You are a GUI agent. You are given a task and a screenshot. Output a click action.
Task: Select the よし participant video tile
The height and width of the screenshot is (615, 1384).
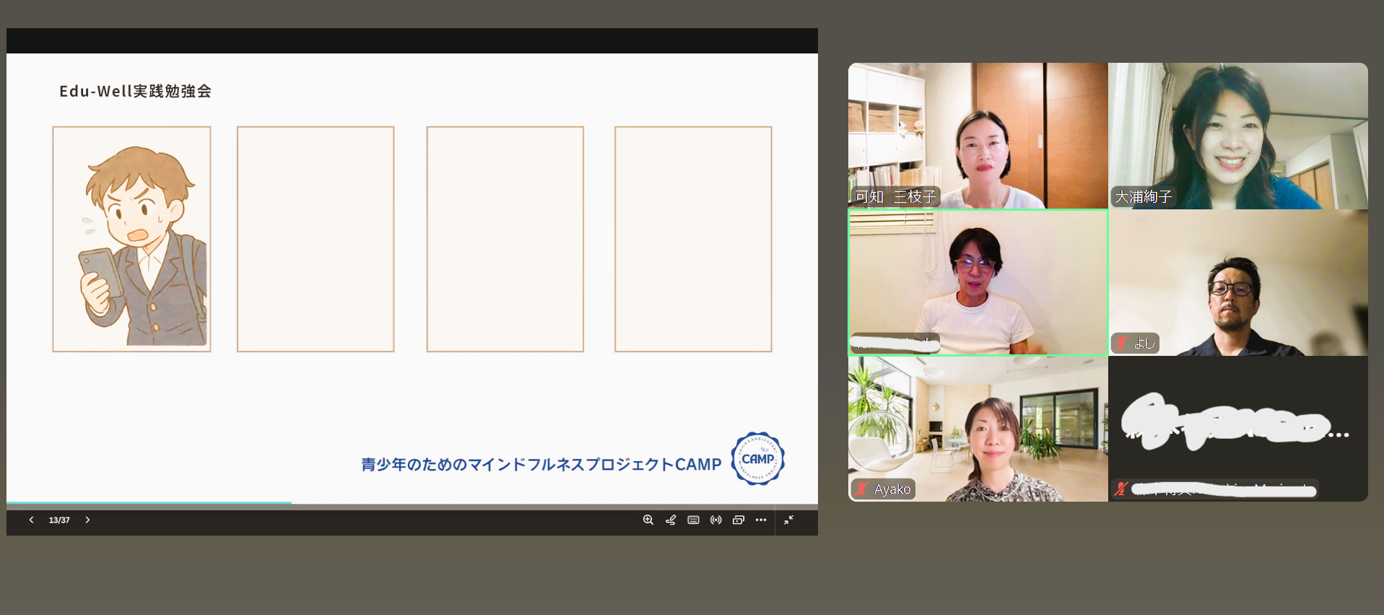click(x=1238, y=282)
